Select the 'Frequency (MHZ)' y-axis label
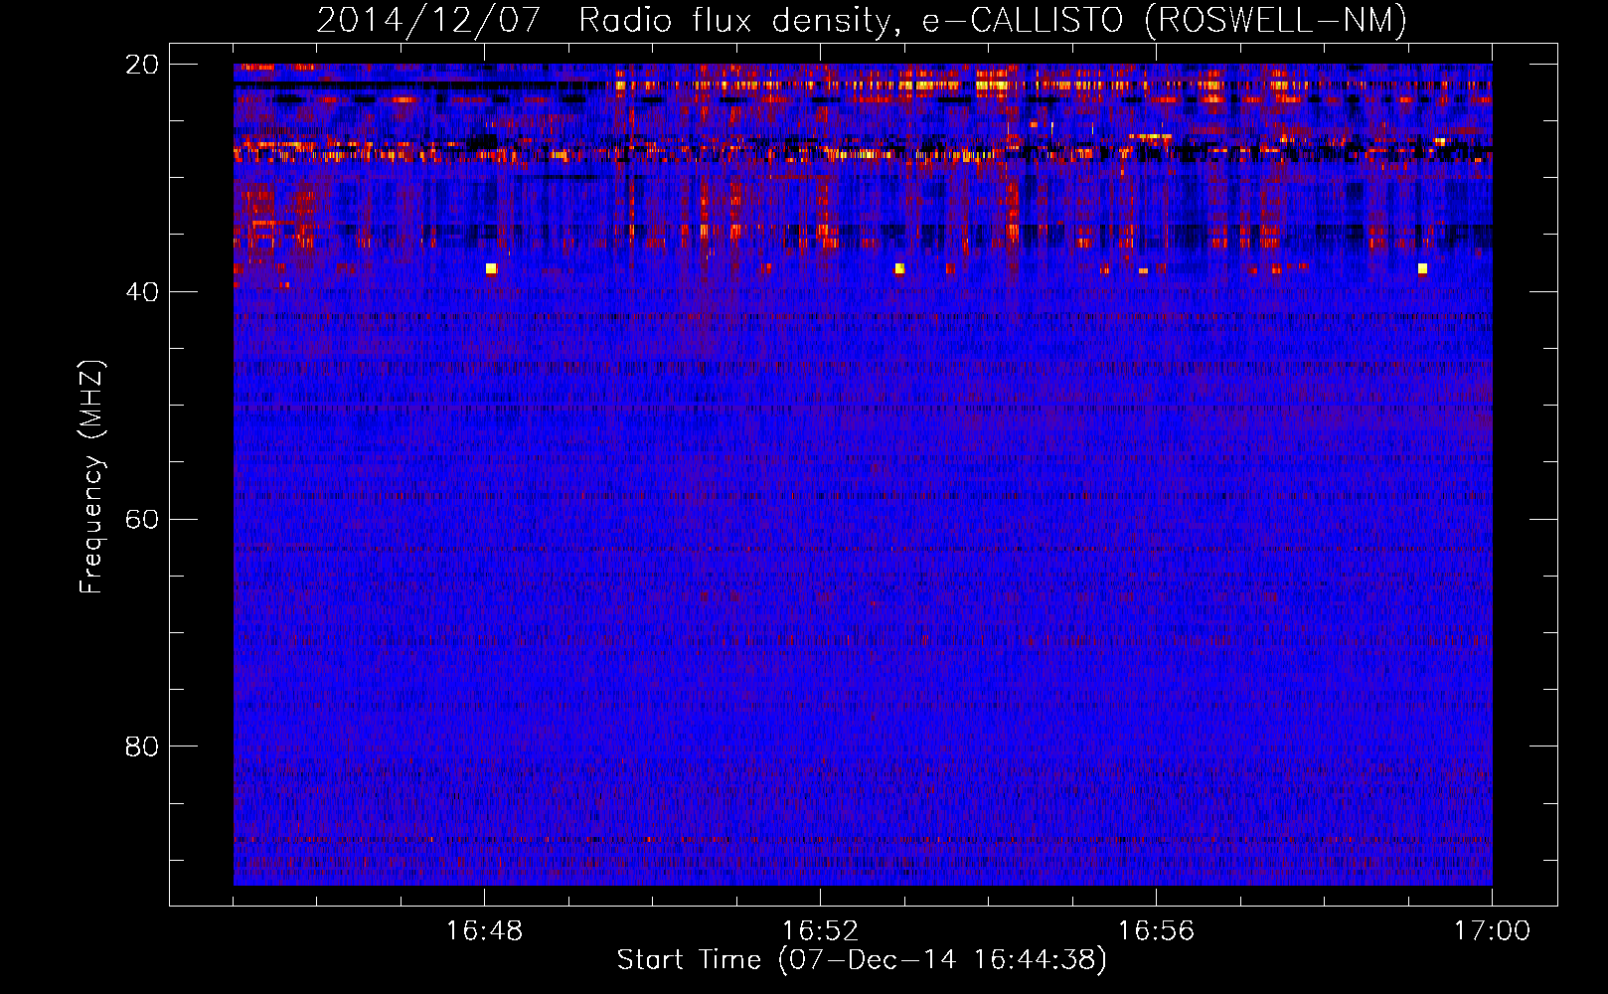The image size is (1608, 994). tap(91, 476)
